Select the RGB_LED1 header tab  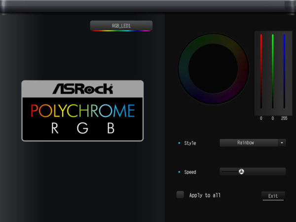121,26
